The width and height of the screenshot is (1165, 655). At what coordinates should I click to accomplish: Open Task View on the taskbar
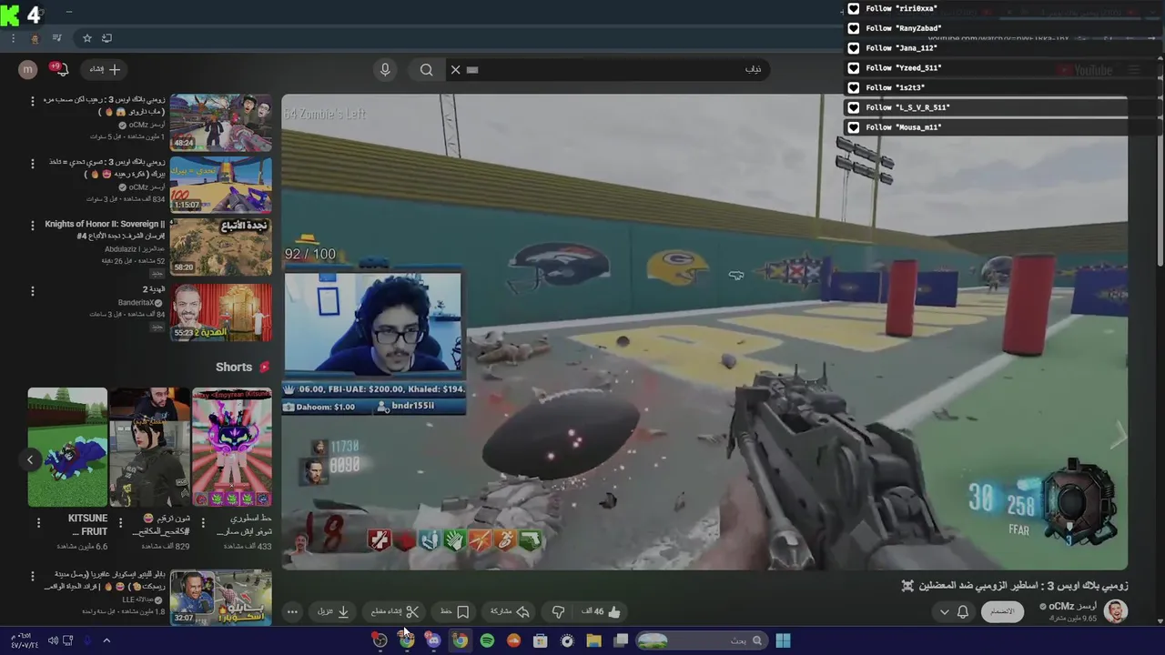tap(621, 640)
